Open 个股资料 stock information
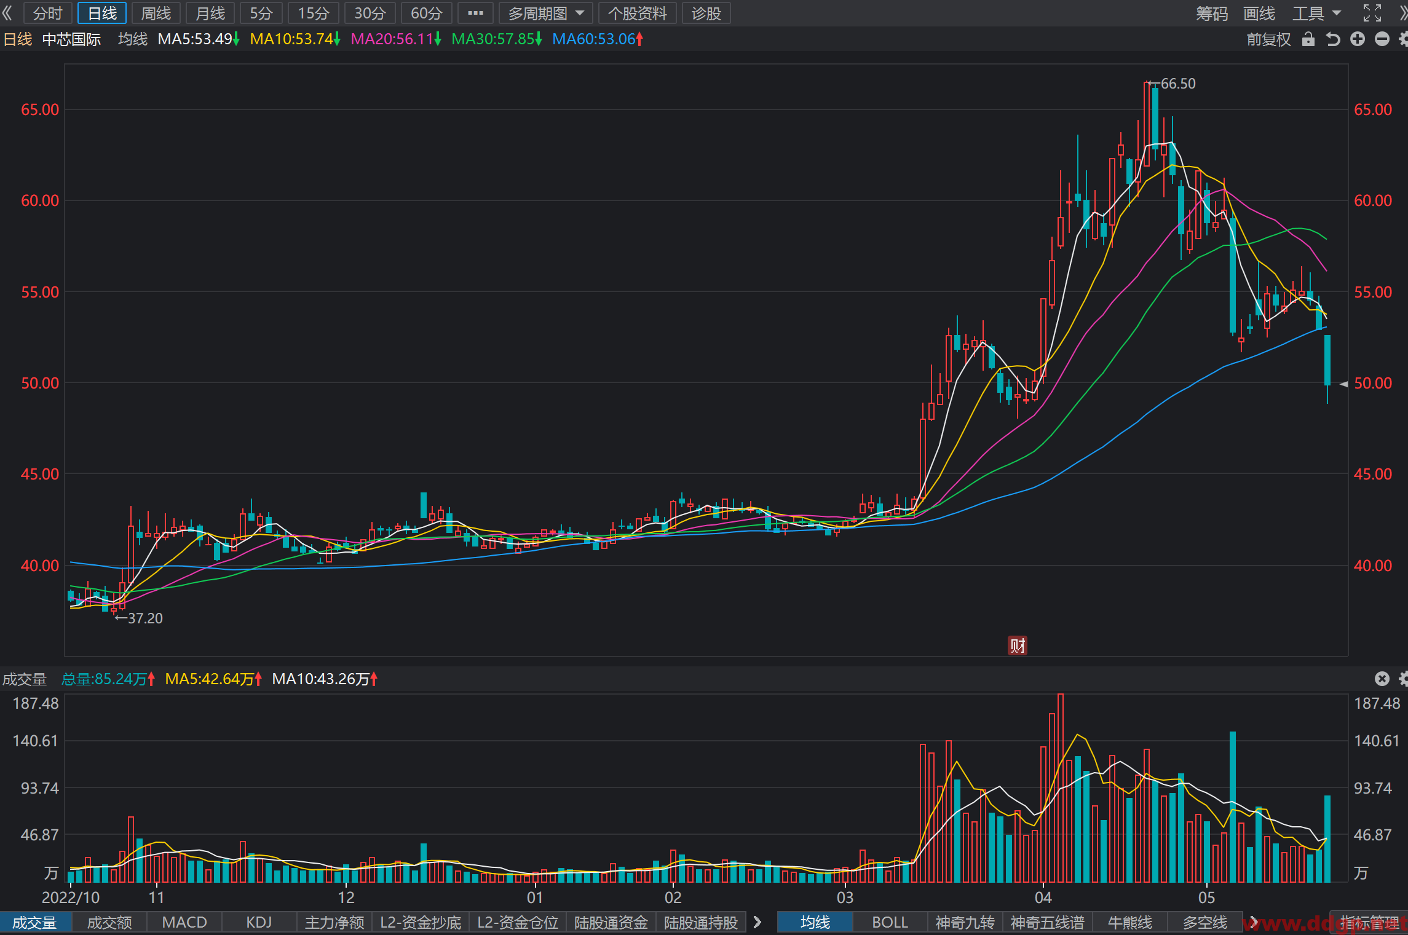The image size is (1408, 935). [x=638, y=13]
